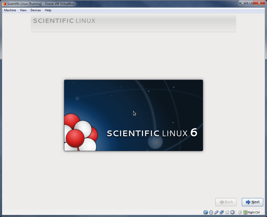The height and width of the screenshot is (217, 267).
Task: Click the virtualization (V chip) status icon
Action: (232, 212)
